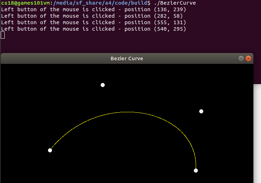Click the yellow Bezier curve at its peak
The image size is (261, 183).
click(127, 112)
